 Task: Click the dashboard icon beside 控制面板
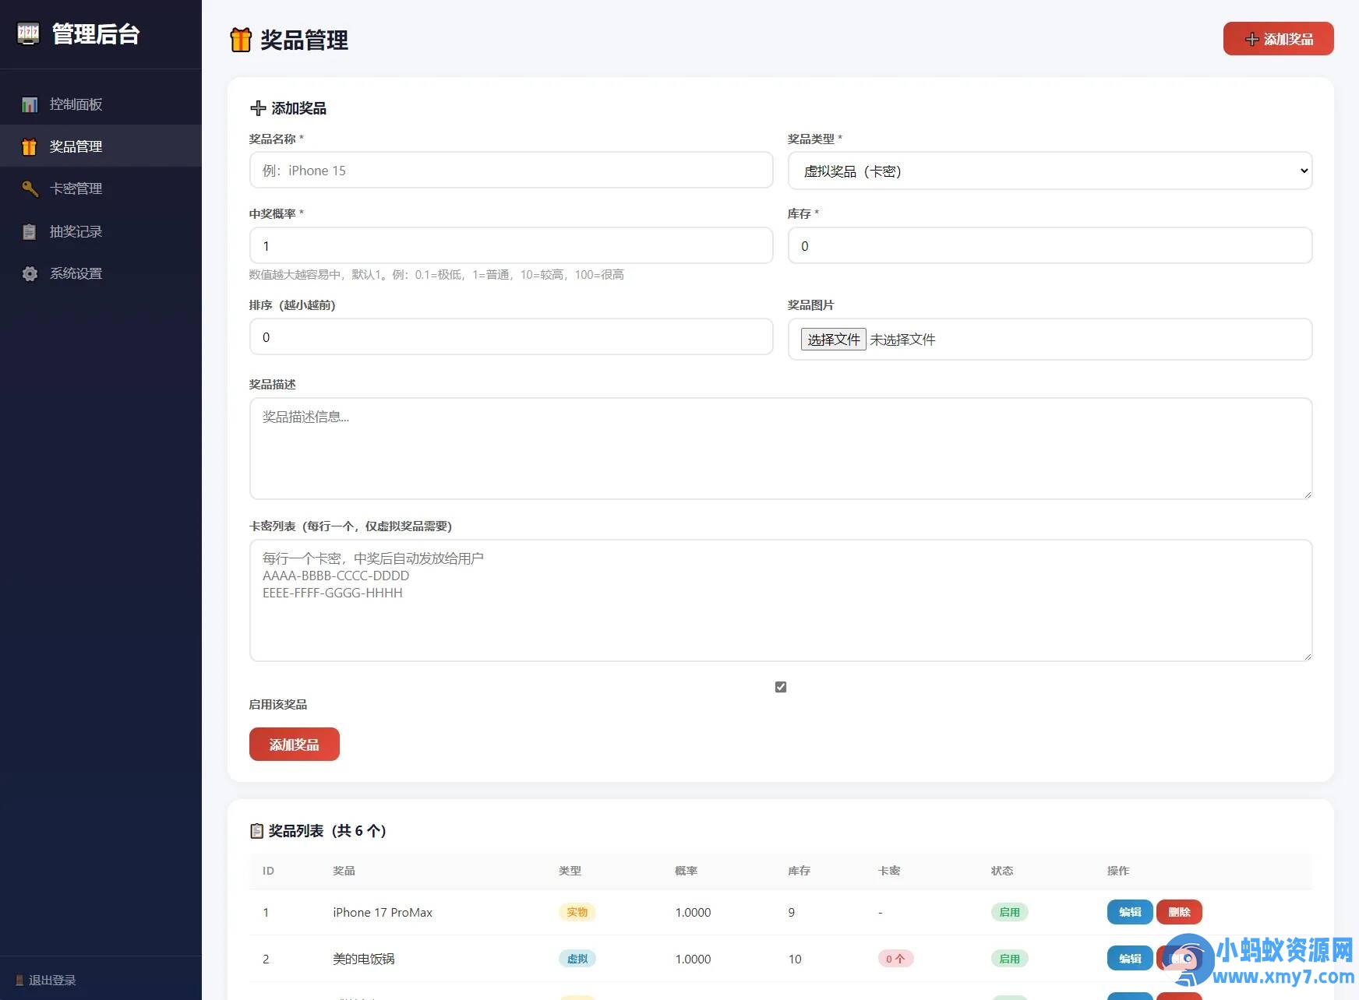click(x=29, y=104)
